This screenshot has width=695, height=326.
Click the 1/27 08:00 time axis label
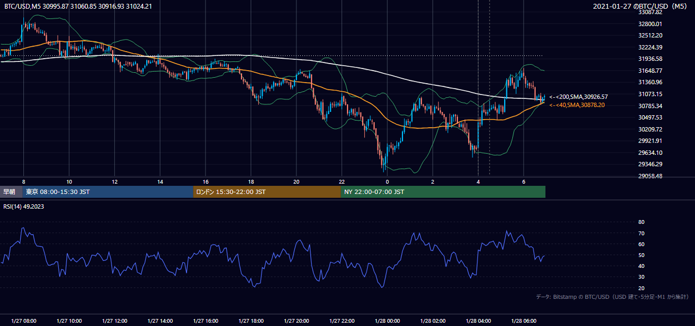point(23,321)
